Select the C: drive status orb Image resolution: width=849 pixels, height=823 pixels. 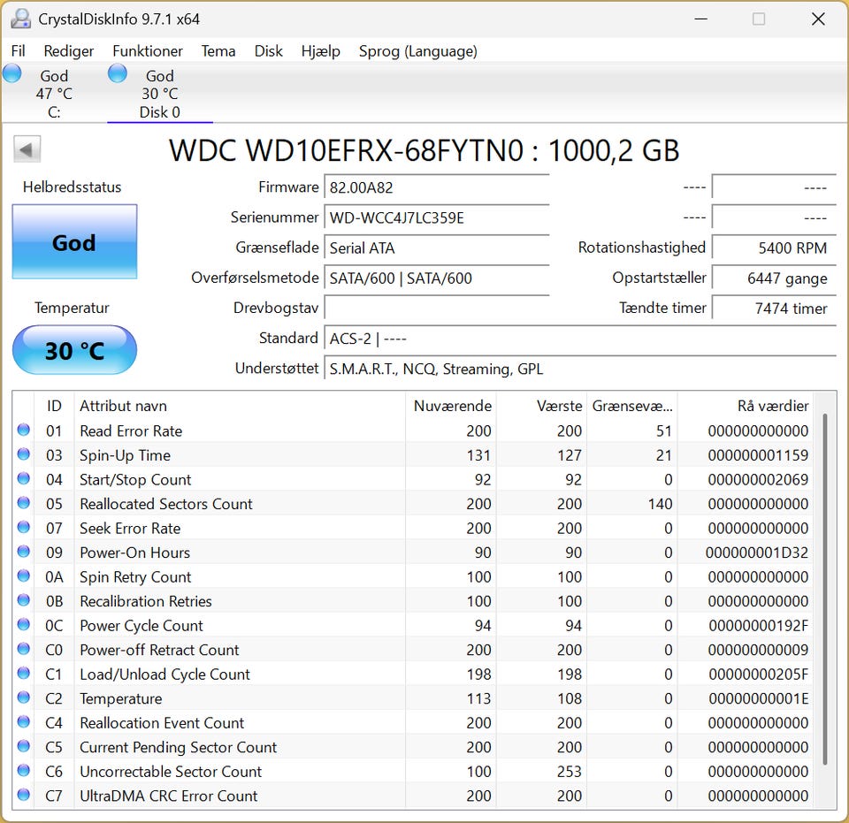[x=12, y=74]
